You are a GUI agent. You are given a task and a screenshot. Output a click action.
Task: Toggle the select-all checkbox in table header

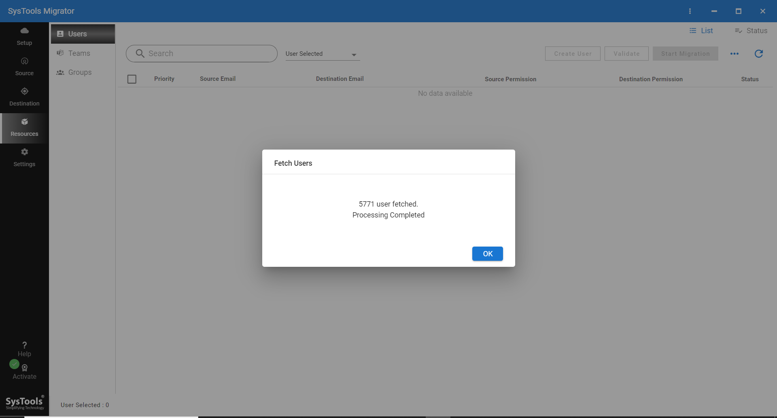click(132, 79)
